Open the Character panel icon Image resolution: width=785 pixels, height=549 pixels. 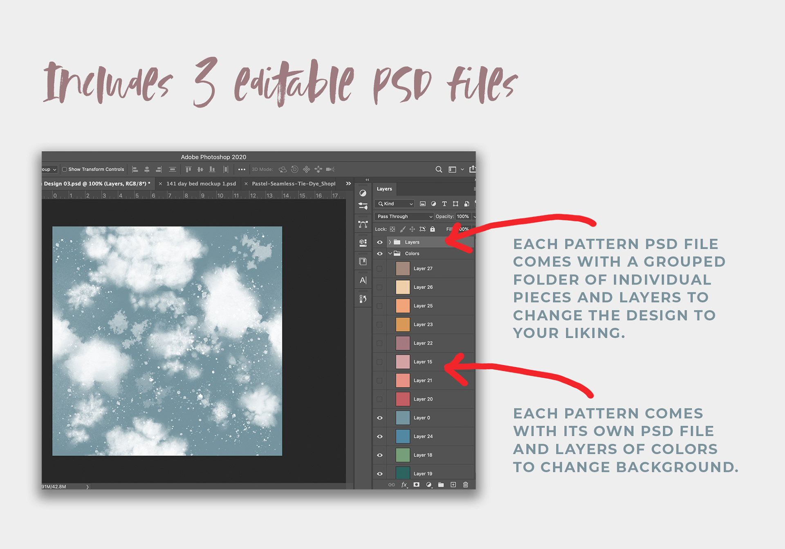[x=363, y=280]
